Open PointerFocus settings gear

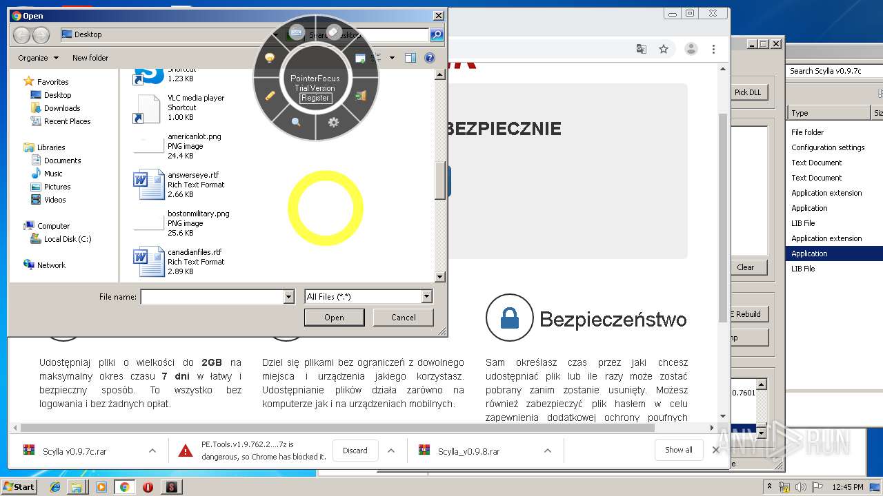pyautogui.click(x=334, y=122)
